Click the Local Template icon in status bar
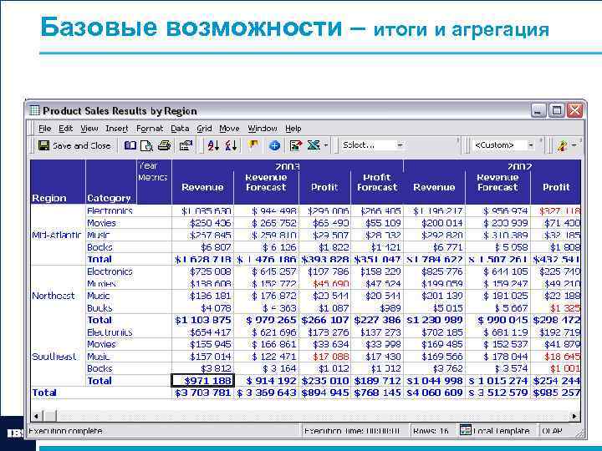602x451 pixels. (x=465, y=430)
